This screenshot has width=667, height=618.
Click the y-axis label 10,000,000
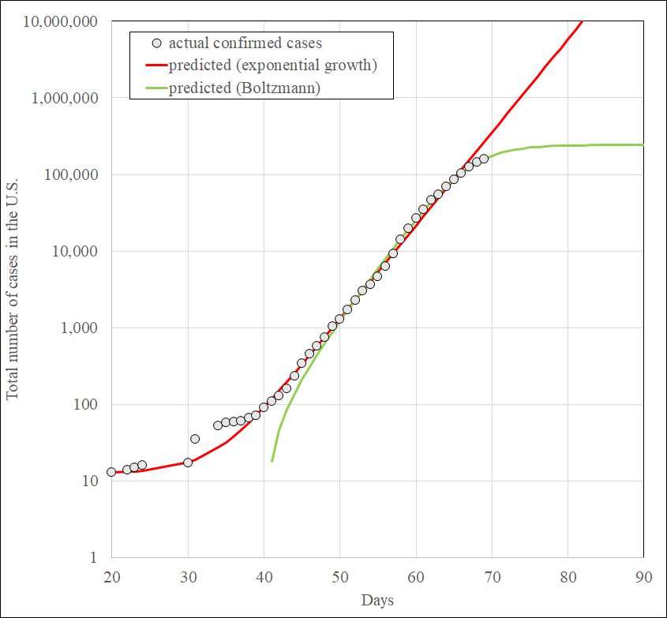click(x=61, y=21)
